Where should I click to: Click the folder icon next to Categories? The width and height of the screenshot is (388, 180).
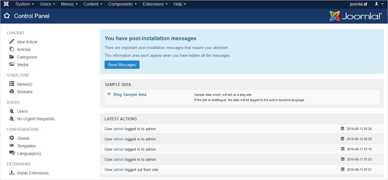12,57
